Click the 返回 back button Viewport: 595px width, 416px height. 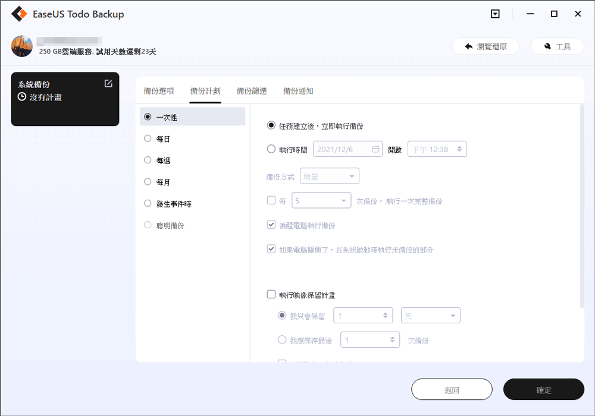[x=452, y=389]
